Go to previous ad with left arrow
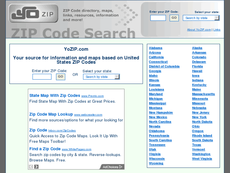Image resolution: width=230 pixels, height=173 pixels. [x=31, y=167]
